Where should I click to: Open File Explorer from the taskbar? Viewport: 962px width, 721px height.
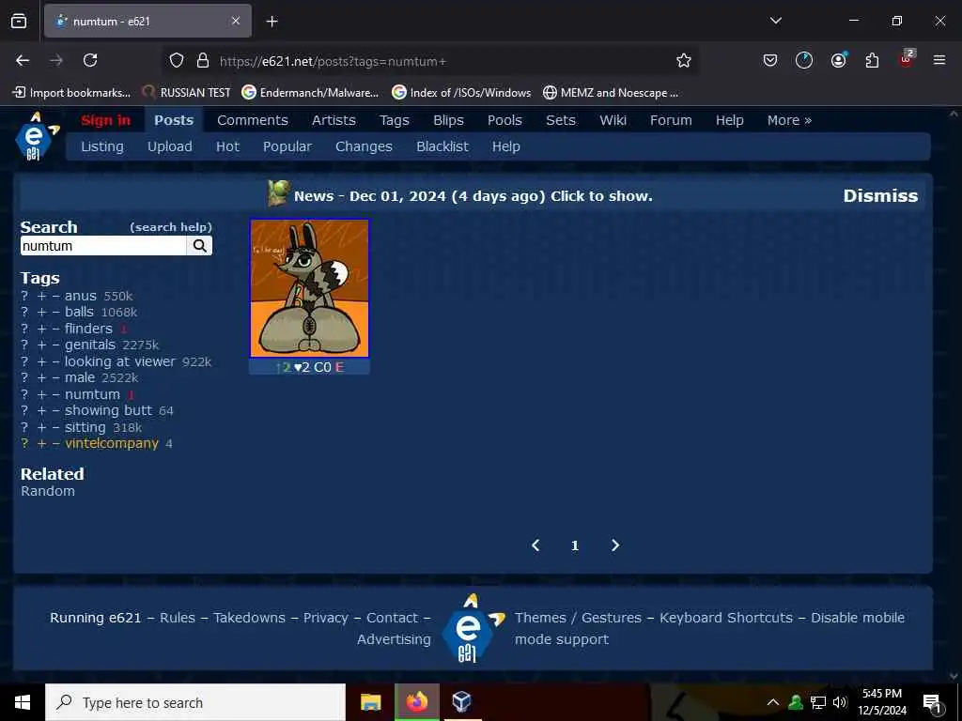tap(370, 702)
